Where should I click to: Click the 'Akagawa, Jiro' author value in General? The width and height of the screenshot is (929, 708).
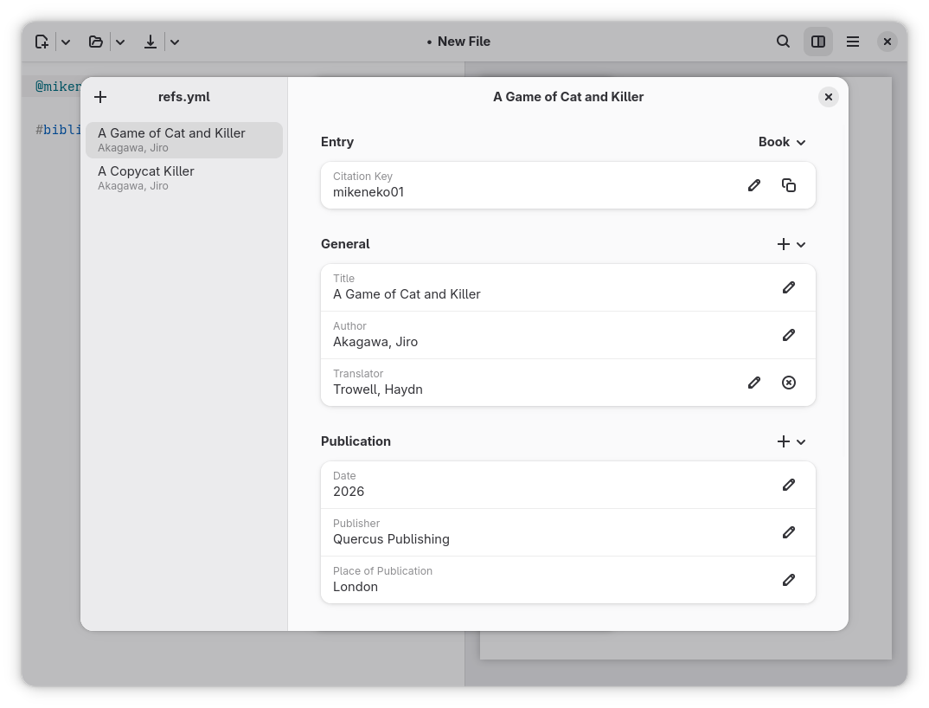click(375, 342)
